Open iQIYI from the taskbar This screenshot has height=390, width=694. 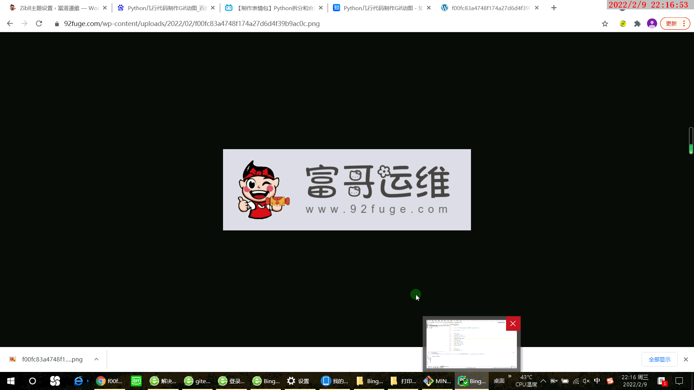click(136, 381)
